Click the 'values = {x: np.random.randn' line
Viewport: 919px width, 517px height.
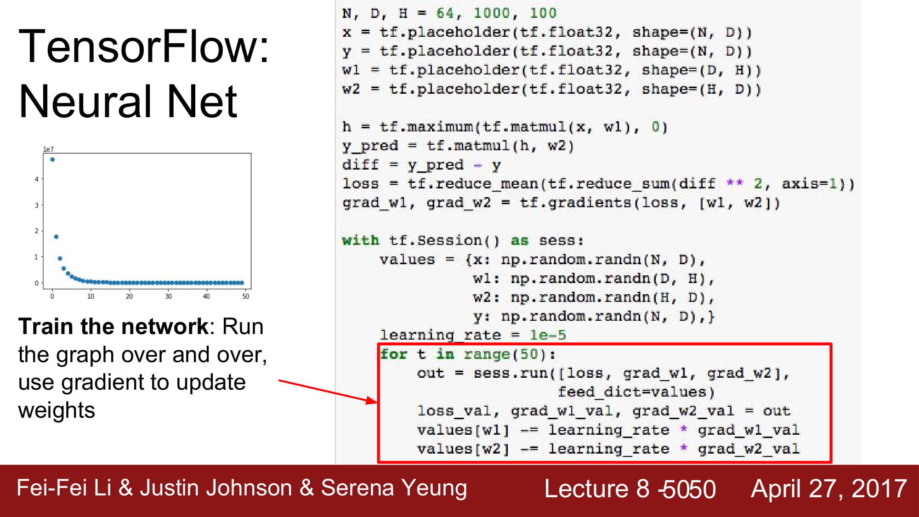point(542,260)
